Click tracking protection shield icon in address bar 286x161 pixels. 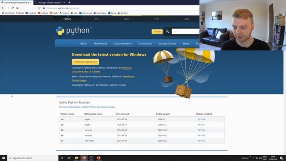coord(39,8)
